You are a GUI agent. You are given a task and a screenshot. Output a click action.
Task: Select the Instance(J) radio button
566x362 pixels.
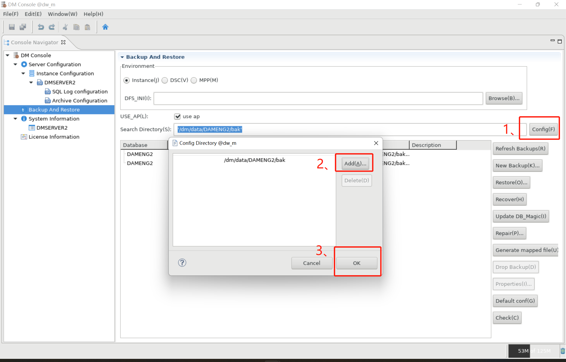coord(127,80)
